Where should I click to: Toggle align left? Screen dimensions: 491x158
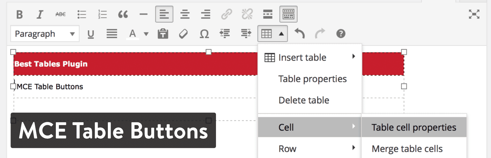164,14
